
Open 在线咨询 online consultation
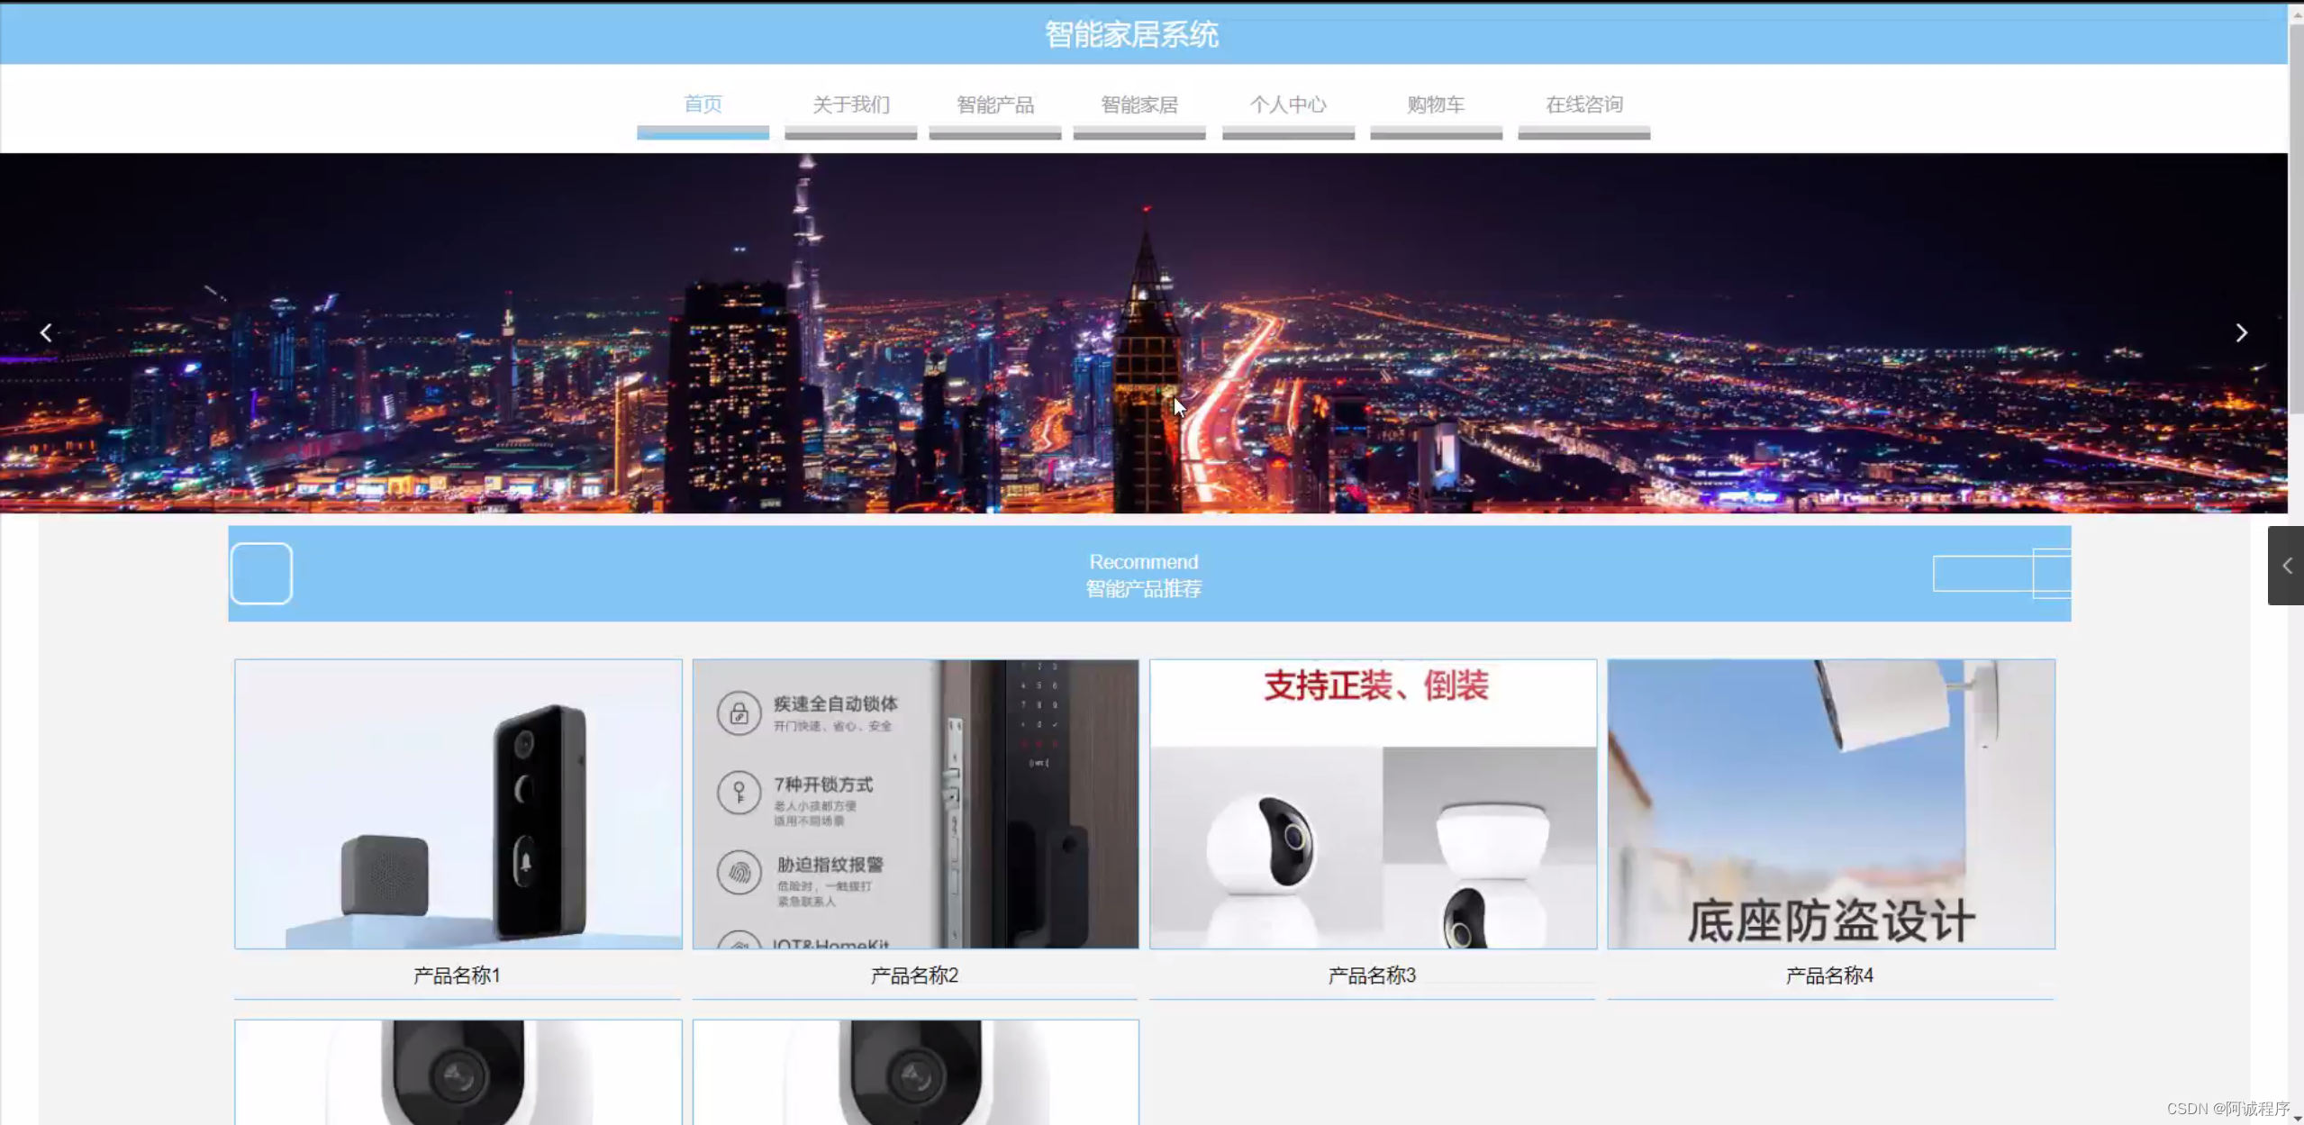1583,105
